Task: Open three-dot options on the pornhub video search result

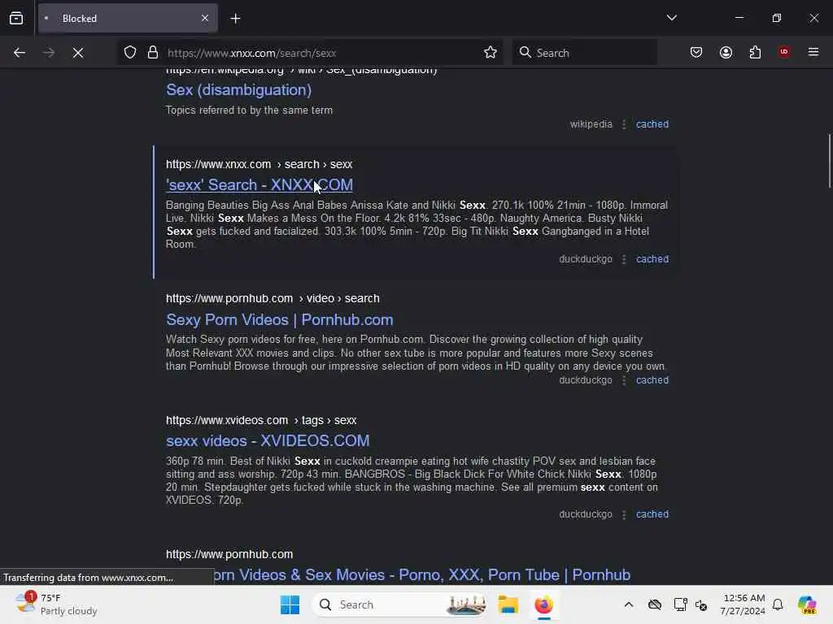Action: click(624, 380)
